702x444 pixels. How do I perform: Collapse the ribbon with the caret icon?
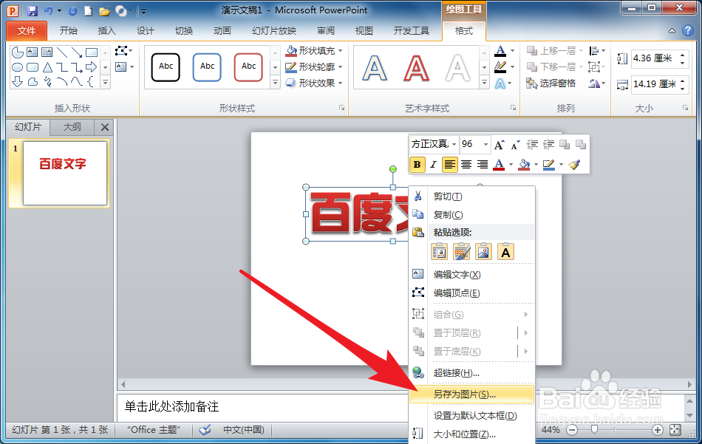click(x=672, y=31)
